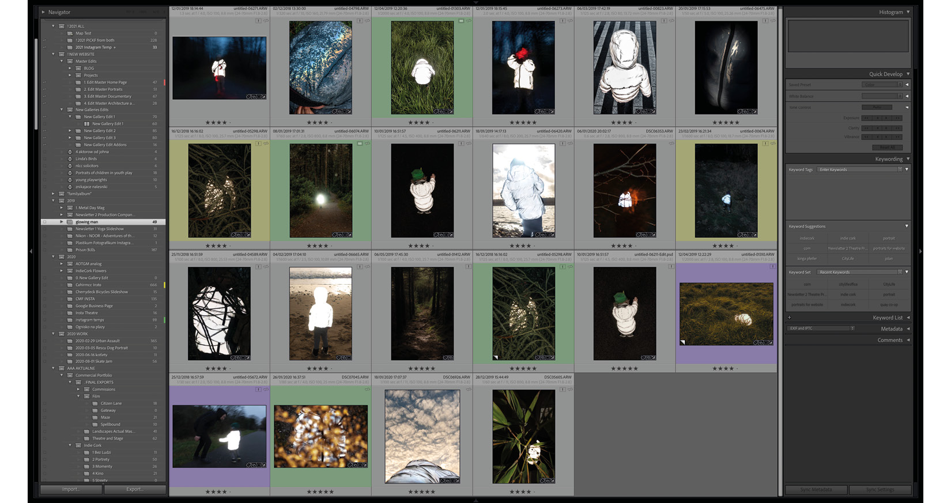
Task: Toggle the checkbox beside nlcc solicitors
Action: click(44, 166)
